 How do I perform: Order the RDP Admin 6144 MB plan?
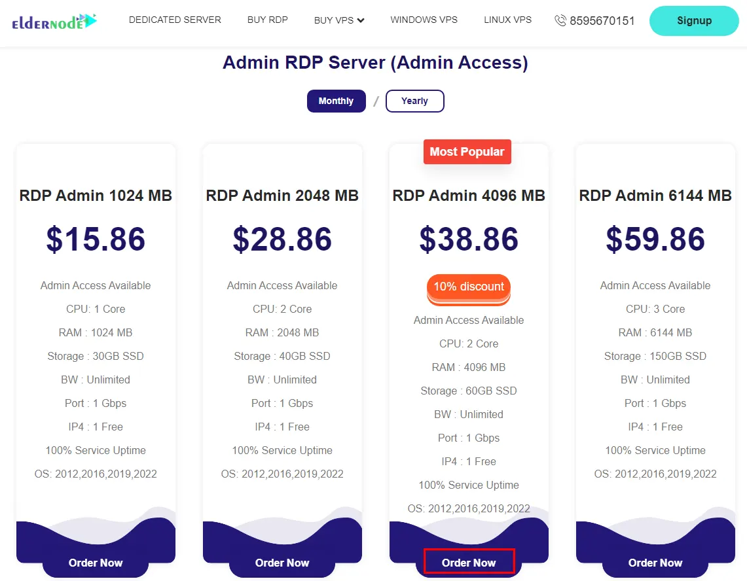click(x=655, y=563)
